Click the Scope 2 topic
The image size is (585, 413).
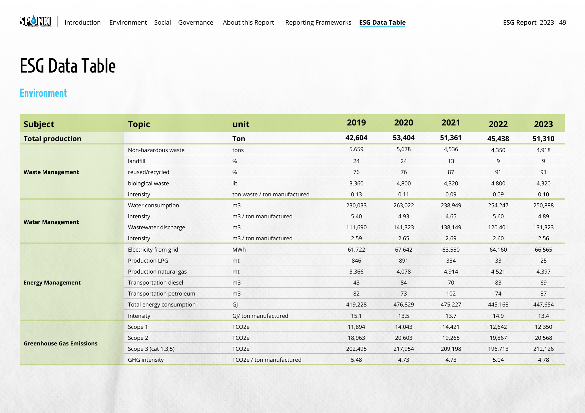[138, 338]
